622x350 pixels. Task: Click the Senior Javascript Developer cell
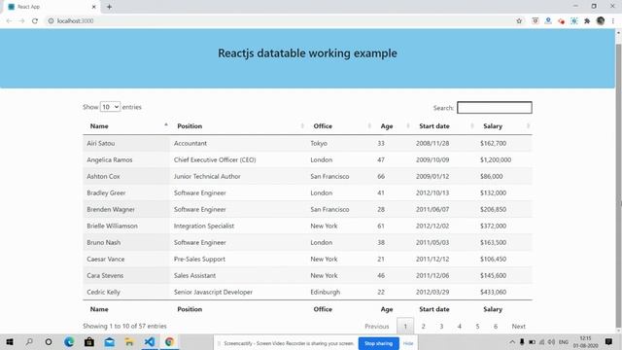tap(238, 292)
